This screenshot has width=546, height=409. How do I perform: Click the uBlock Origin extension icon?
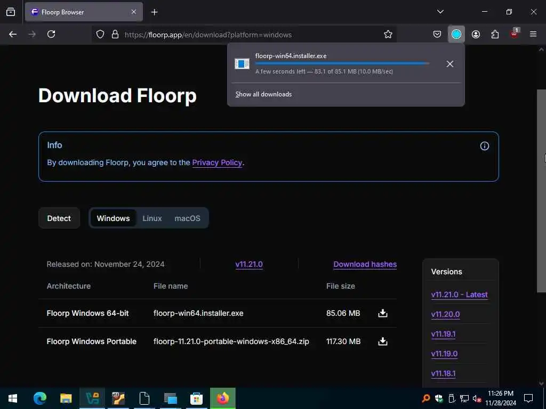click(x=515, y=34)
